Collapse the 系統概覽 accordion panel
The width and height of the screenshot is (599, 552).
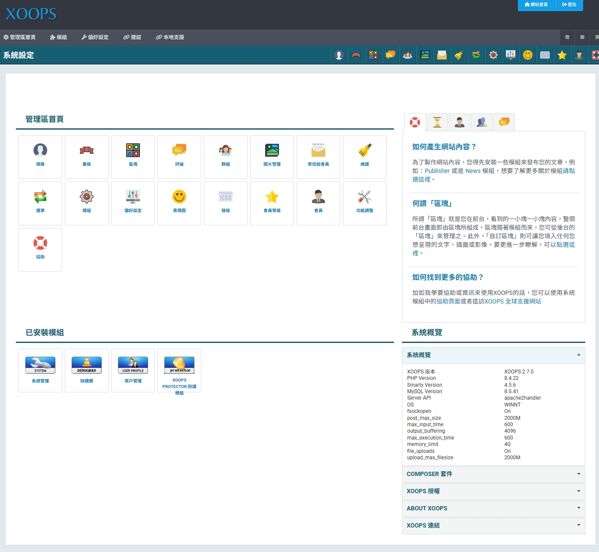coord(493,355)
